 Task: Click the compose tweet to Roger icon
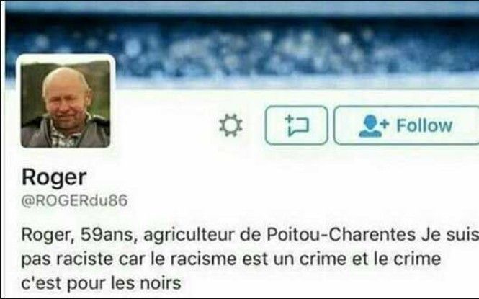click(296, 125)
